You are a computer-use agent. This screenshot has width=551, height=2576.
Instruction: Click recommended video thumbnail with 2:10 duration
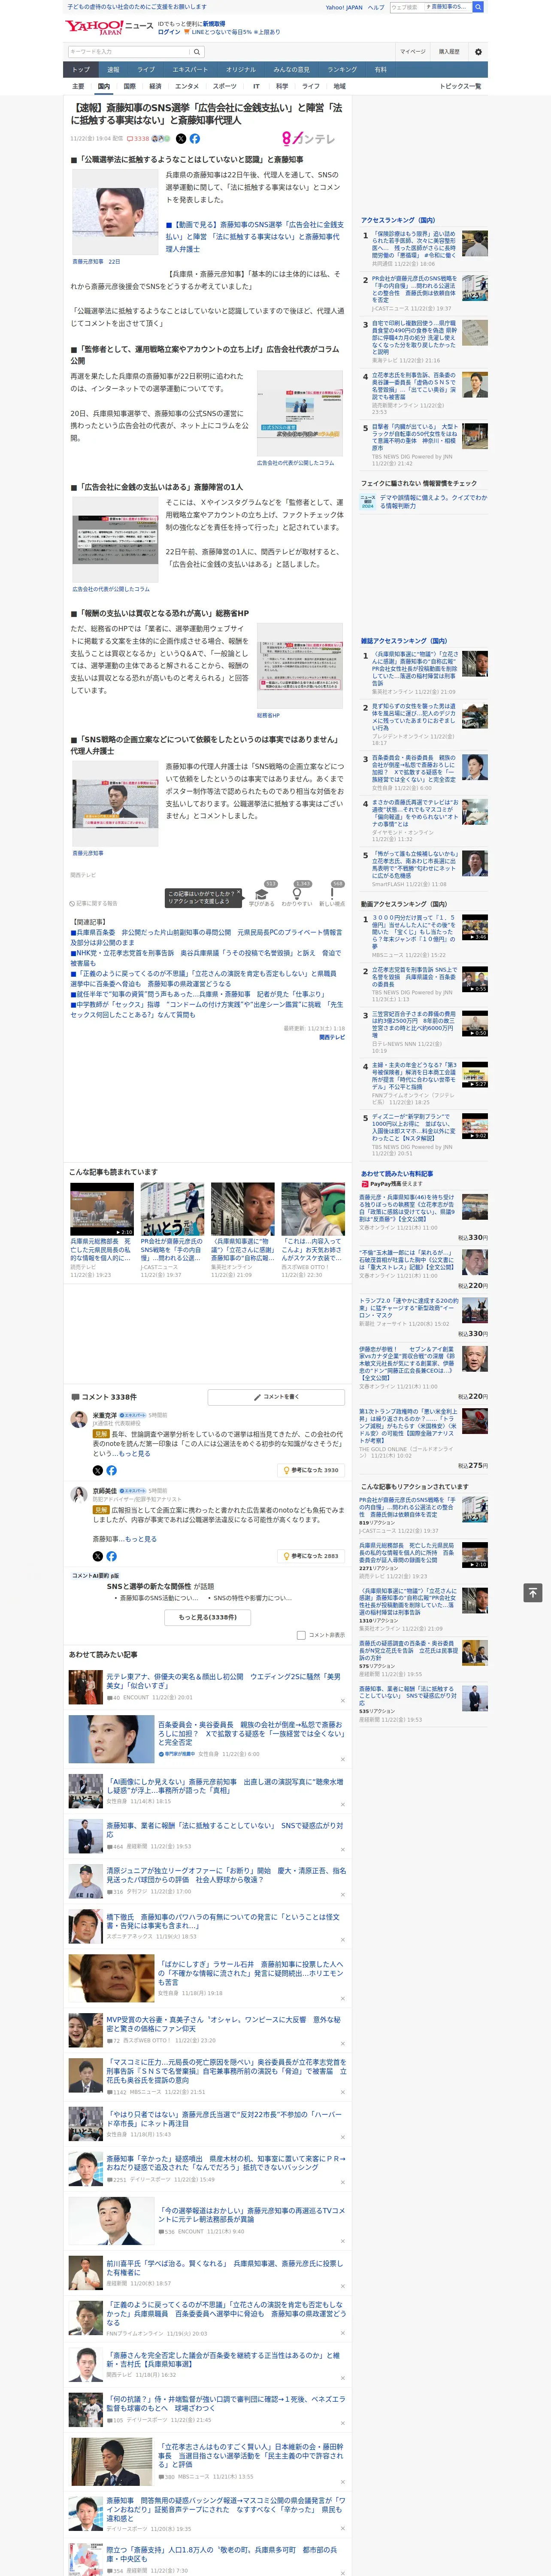click(102, 1209)
